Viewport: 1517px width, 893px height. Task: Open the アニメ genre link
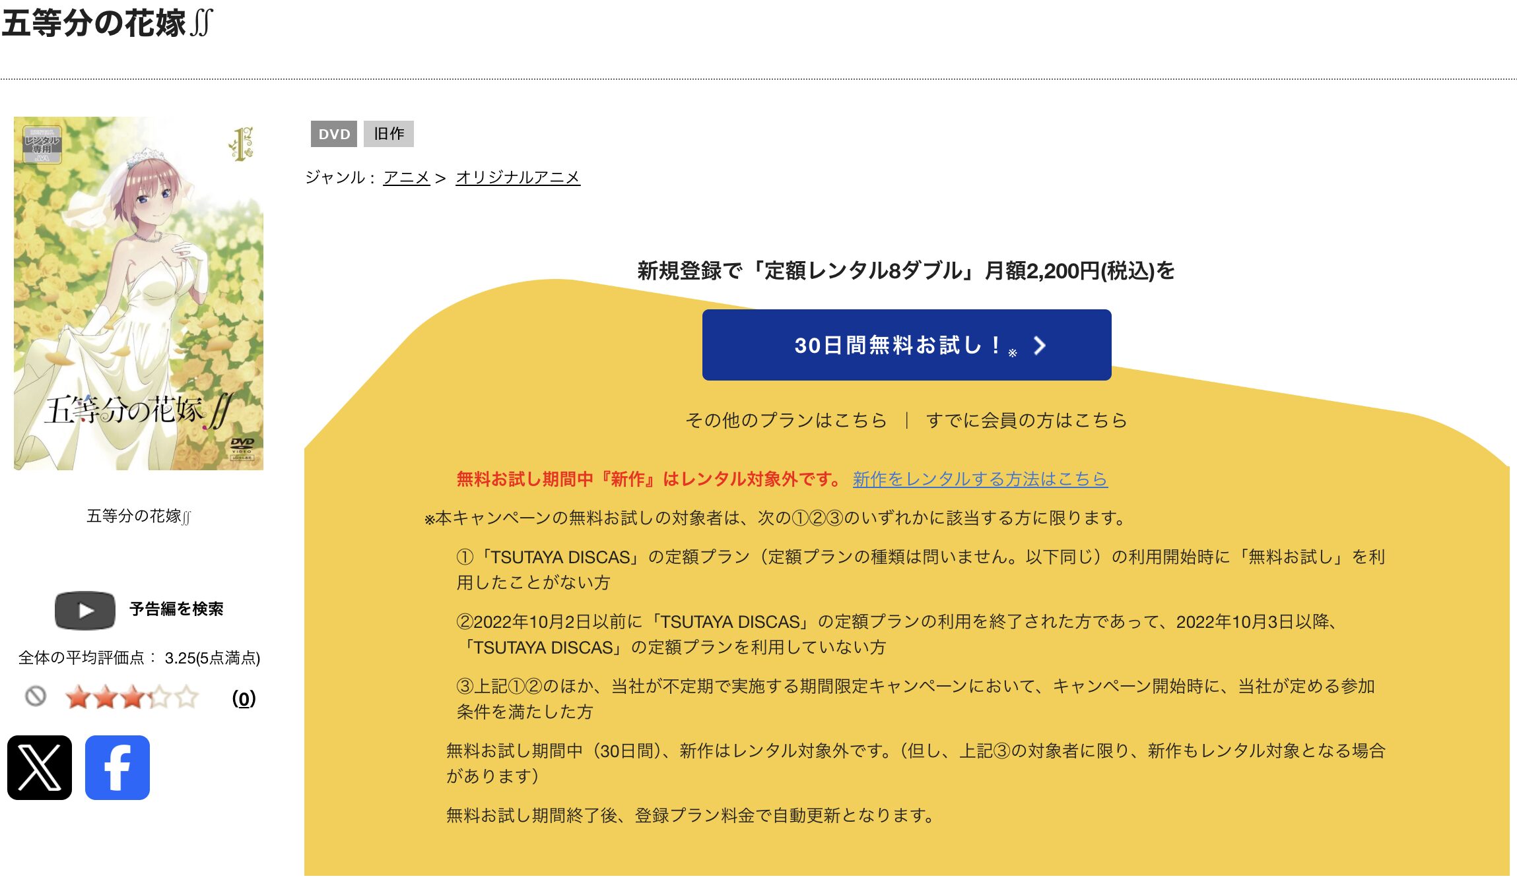pyautogui.click(x=407, y=177)
